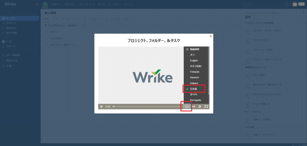Open 私のやること in top navigation
307x146 pixels.
[70, 4]
